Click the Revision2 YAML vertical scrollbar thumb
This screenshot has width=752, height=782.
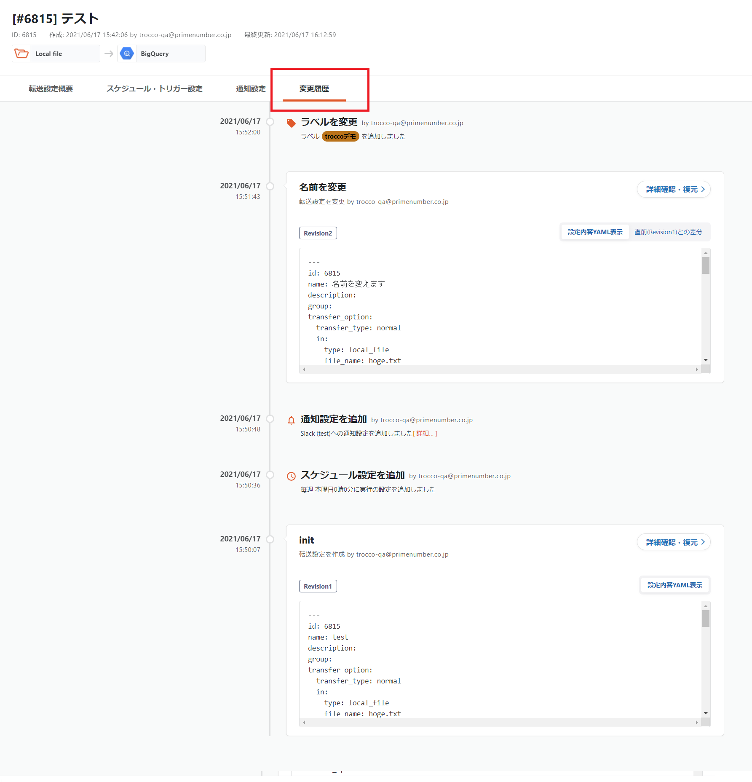706,265
